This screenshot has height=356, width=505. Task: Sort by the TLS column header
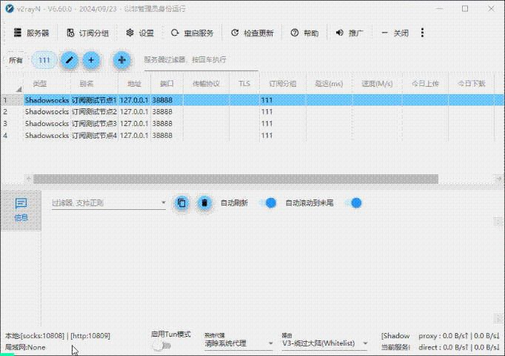tap(244, 84)
